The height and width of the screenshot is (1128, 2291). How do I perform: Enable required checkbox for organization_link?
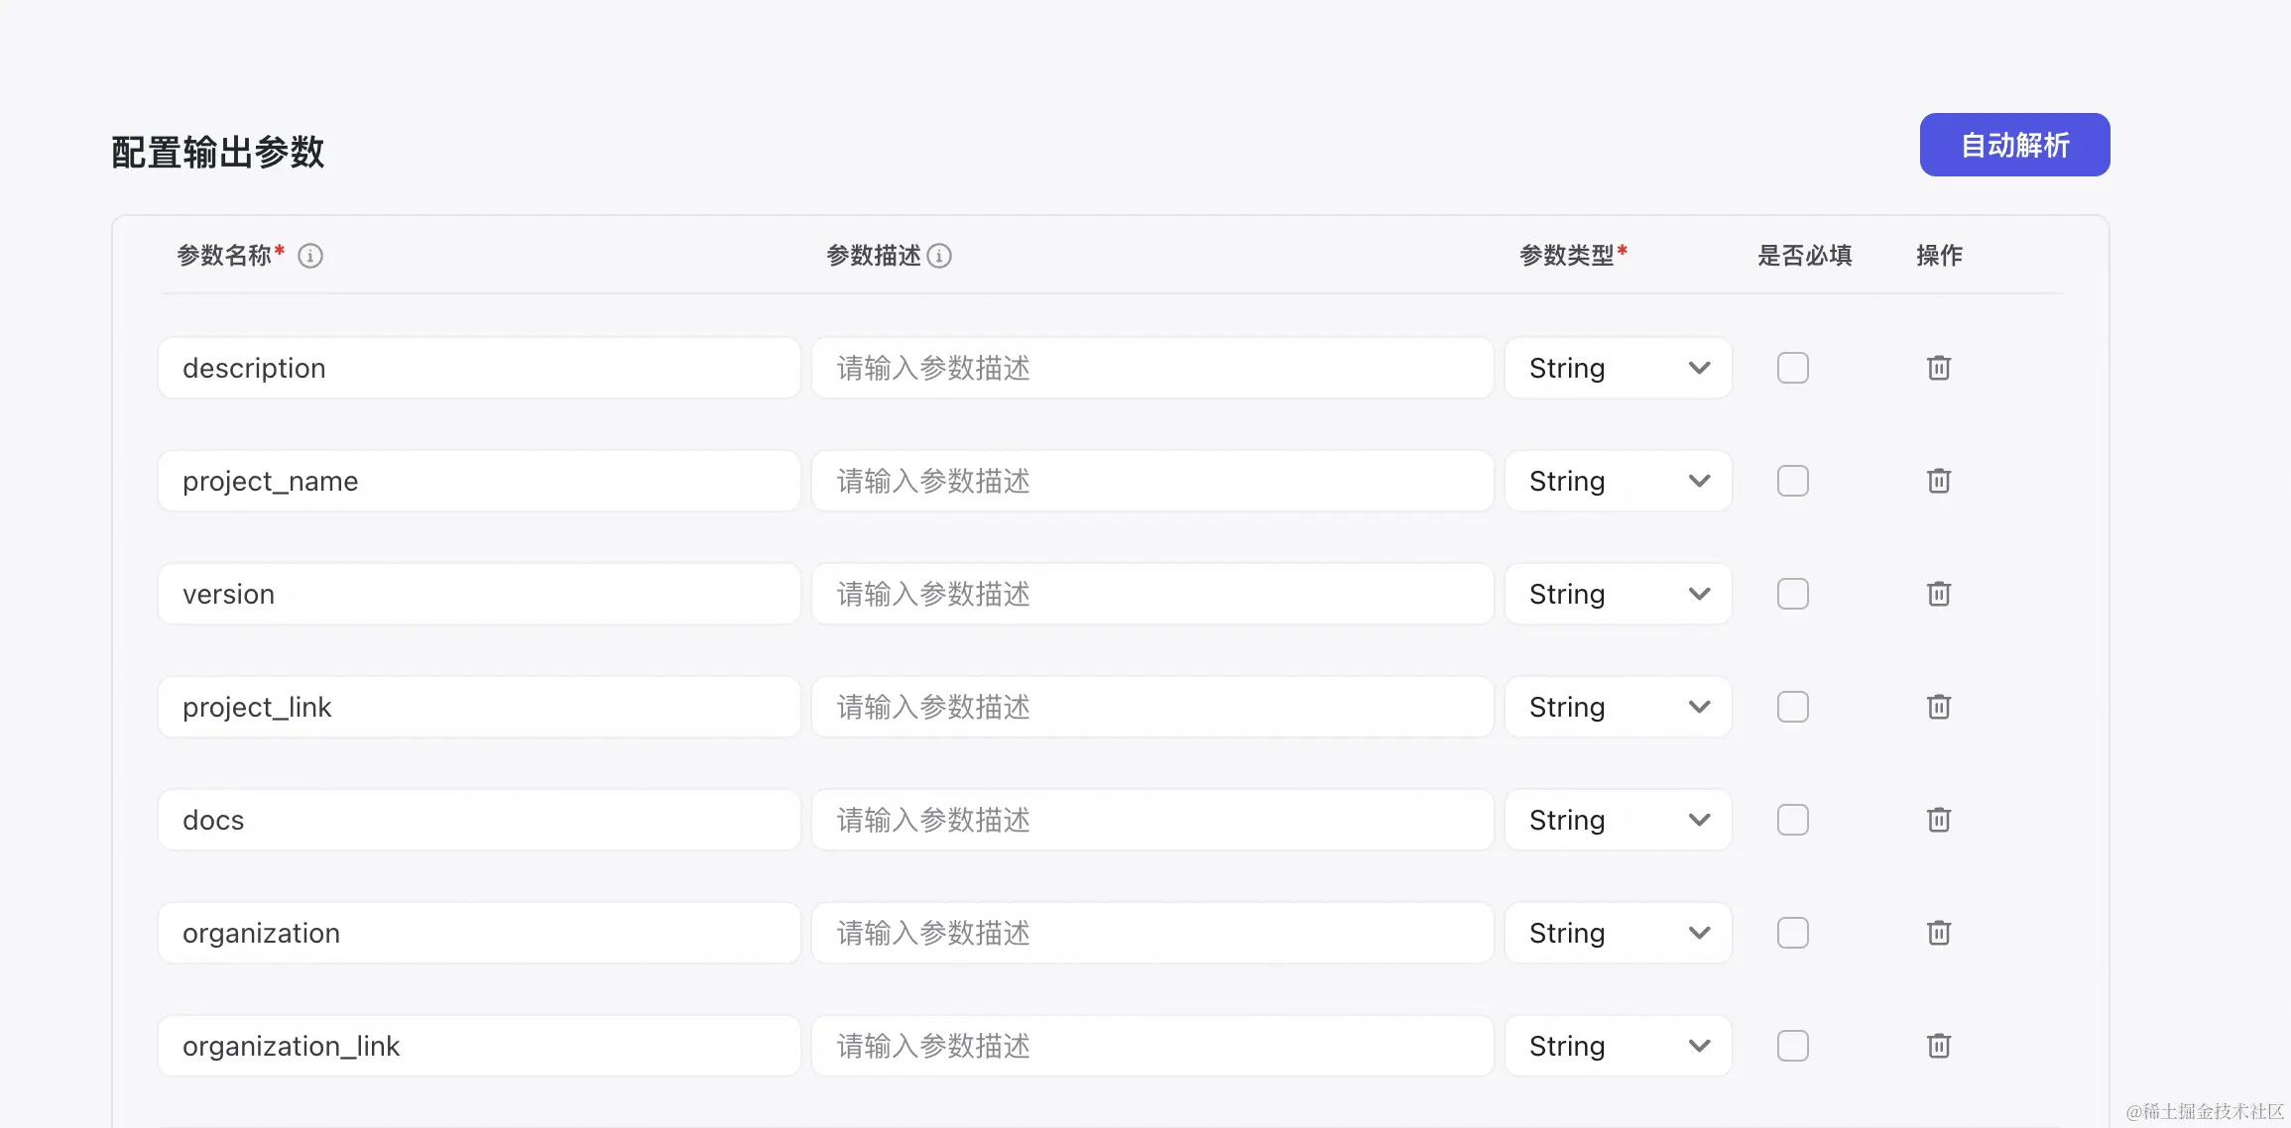pos(1792,1046)
